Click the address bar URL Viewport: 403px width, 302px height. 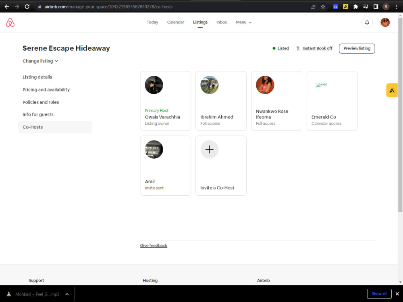click(108, 7)
